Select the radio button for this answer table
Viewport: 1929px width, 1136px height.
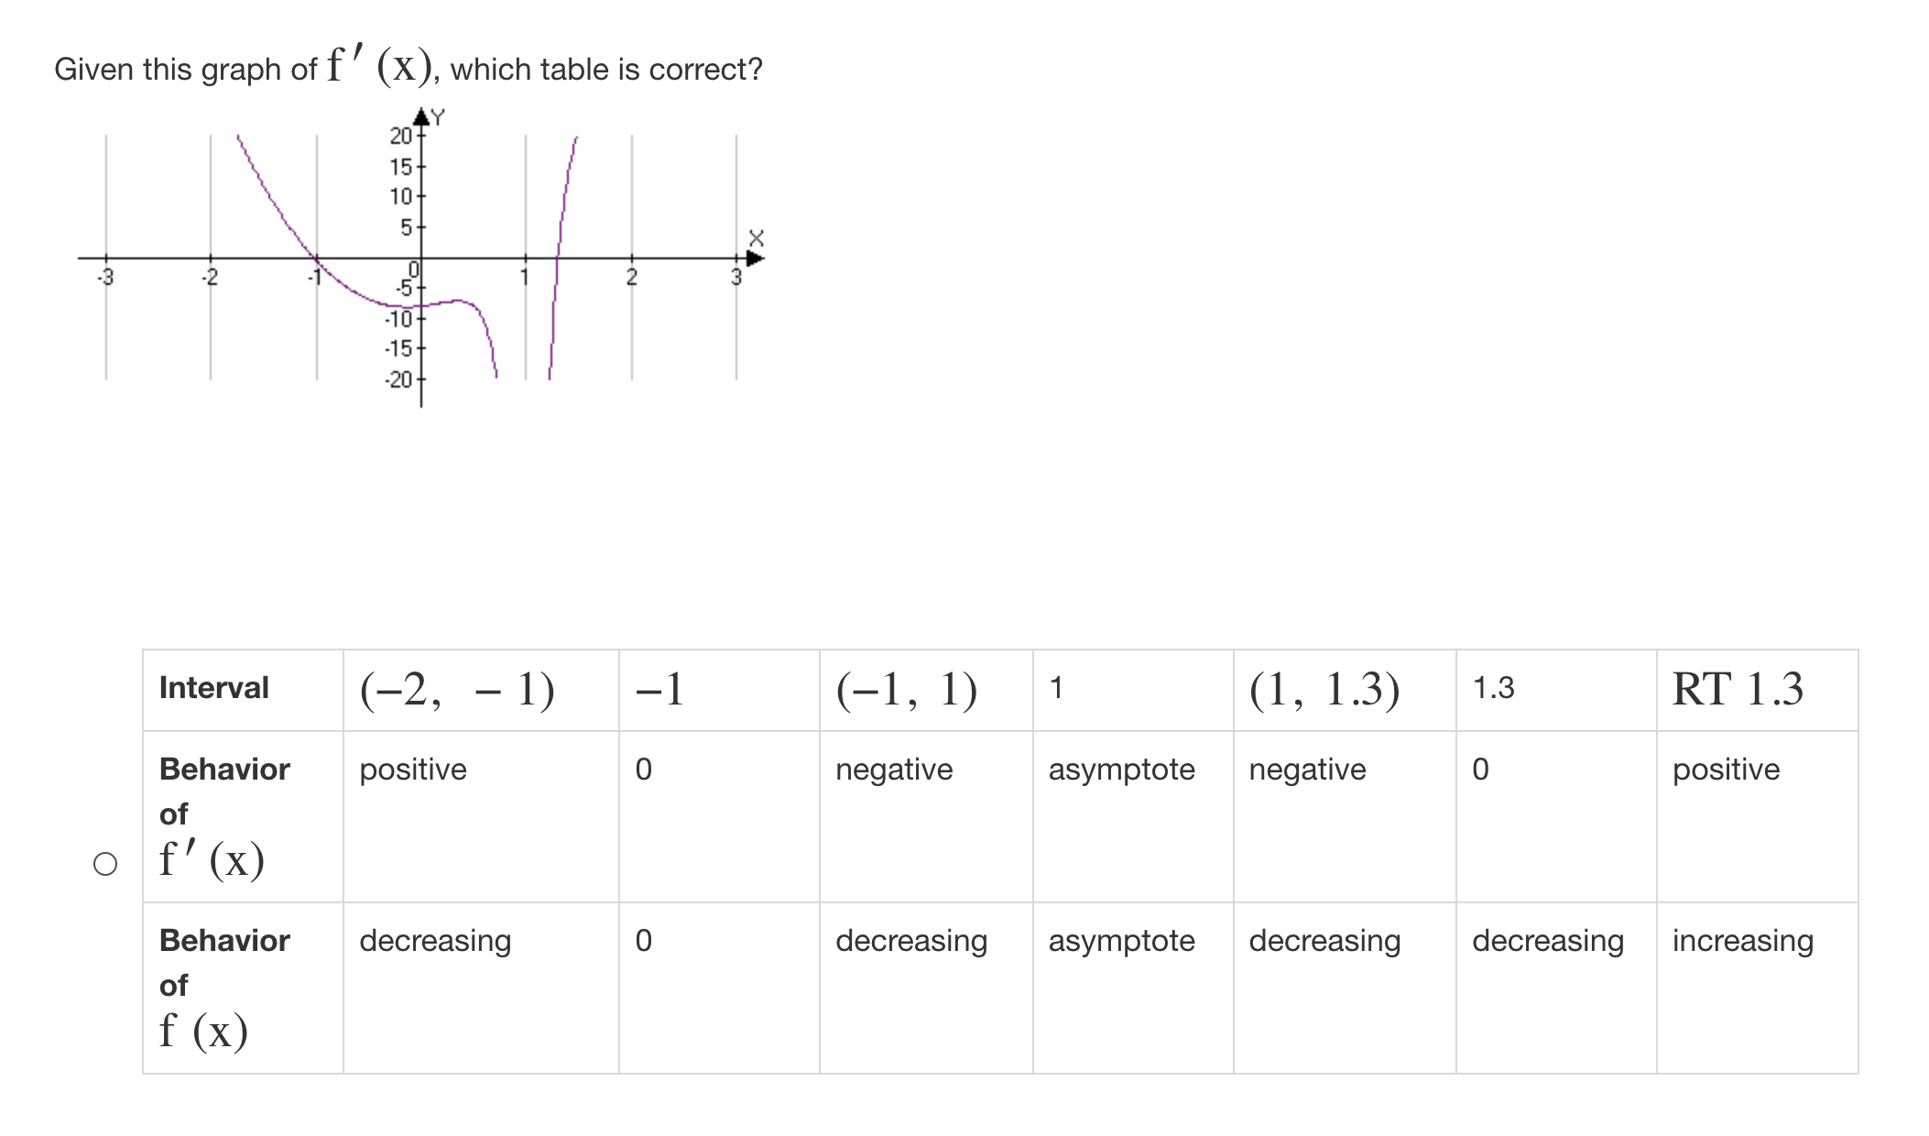(104, 861)
